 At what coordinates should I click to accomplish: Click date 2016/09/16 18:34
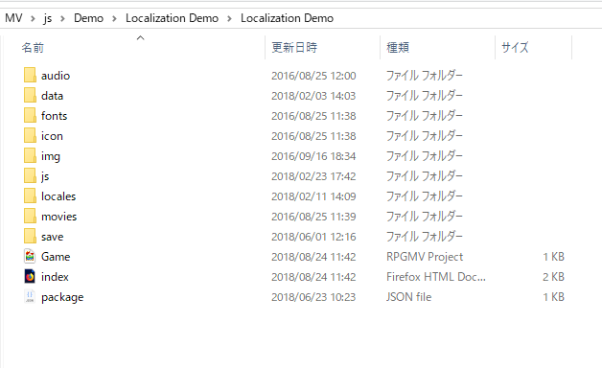313,156
